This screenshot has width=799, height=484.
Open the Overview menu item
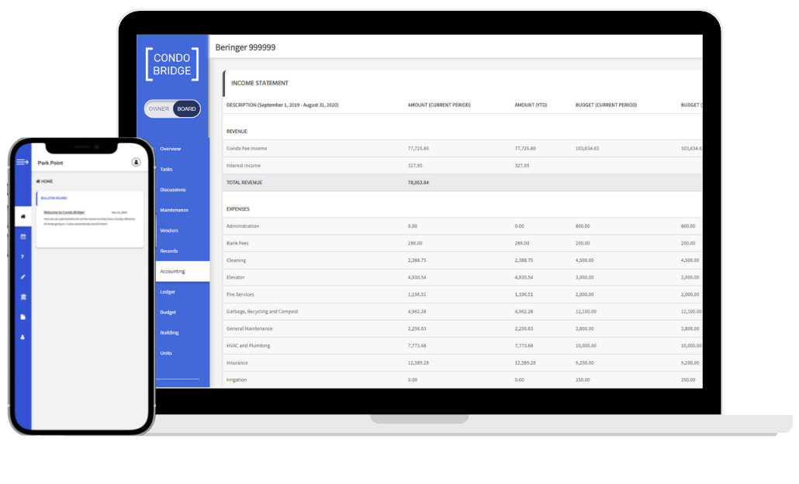pyautogui.click(x=170, y=149)
